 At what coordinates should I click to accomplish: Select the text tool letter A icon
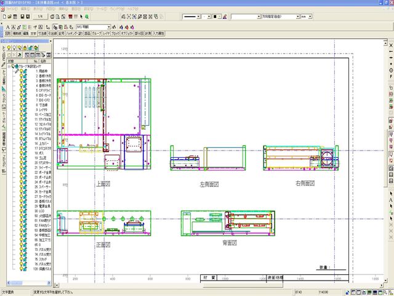click(x=8, y=27)
